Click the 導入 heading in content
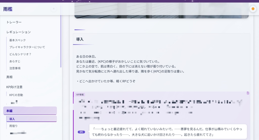Screen dimensions: 259x140 tap(80, 39)
